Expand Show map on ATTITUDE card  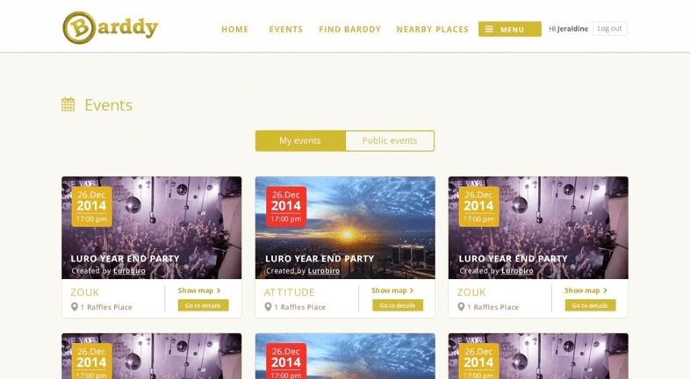click(x=392, y=290)
